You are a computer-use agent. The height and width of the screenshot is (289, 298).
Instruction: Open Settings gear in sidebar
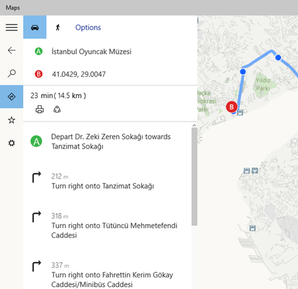[11, 143]
